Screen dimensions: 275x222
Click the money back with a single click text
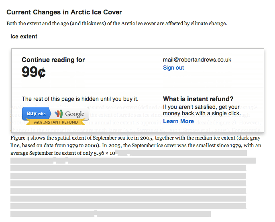(x=202, y=113)
